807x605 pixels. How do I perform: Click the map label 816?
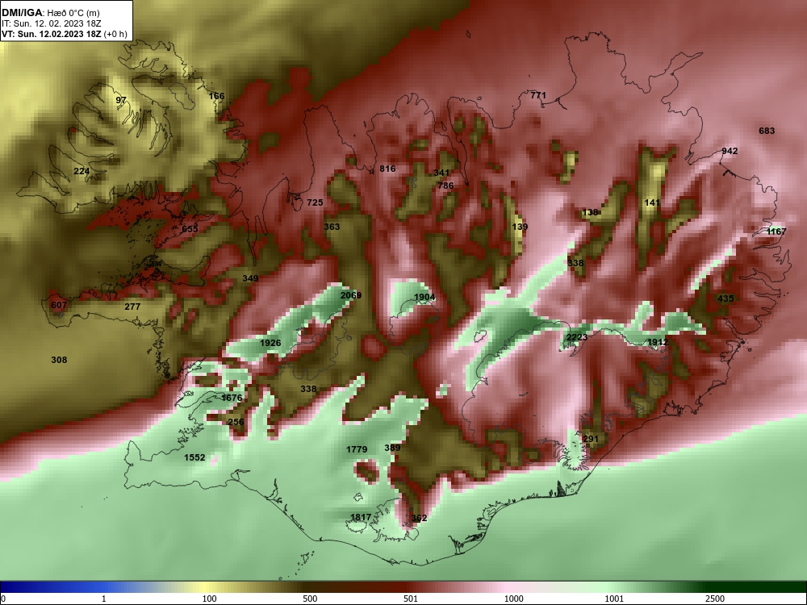point(387,169)
